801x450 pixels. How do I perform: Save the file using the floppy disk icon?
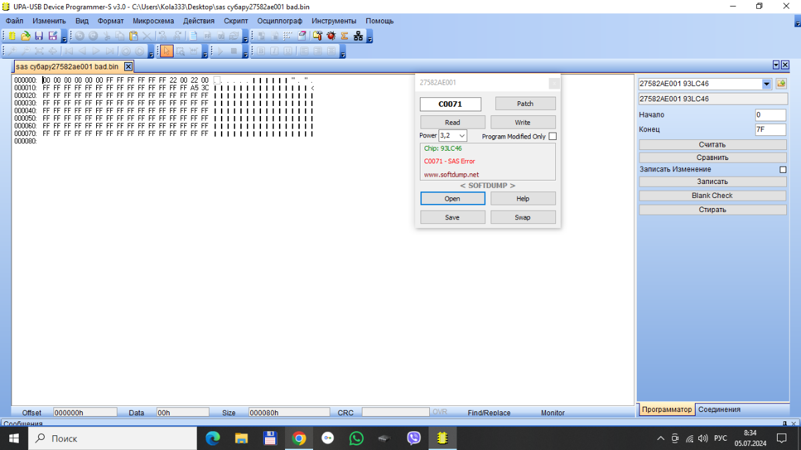click(39, 35)
